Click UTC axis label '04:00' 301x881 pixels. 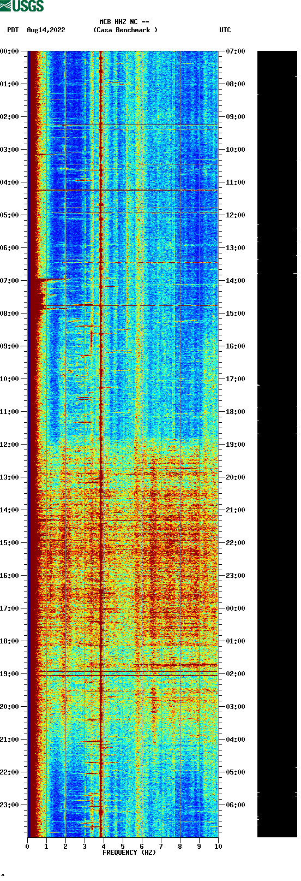coord(236,740)
